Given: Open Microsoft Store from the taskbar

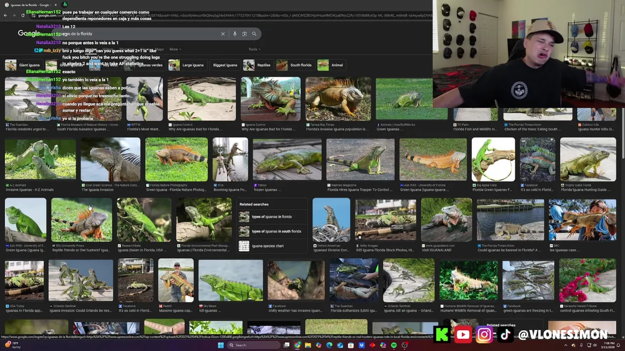Looking at the screenshot, I should [x=351, y=345].
